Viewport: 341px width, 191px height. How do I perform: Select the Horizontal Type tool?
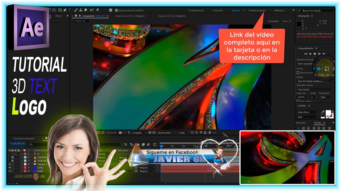(70, 10)
